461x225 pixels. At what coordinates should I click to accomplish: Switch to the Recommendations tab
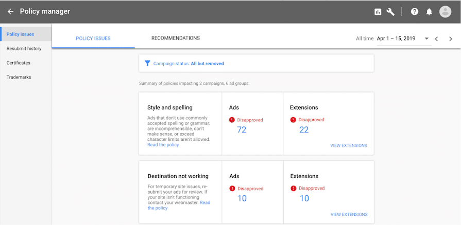coord(176,38)
